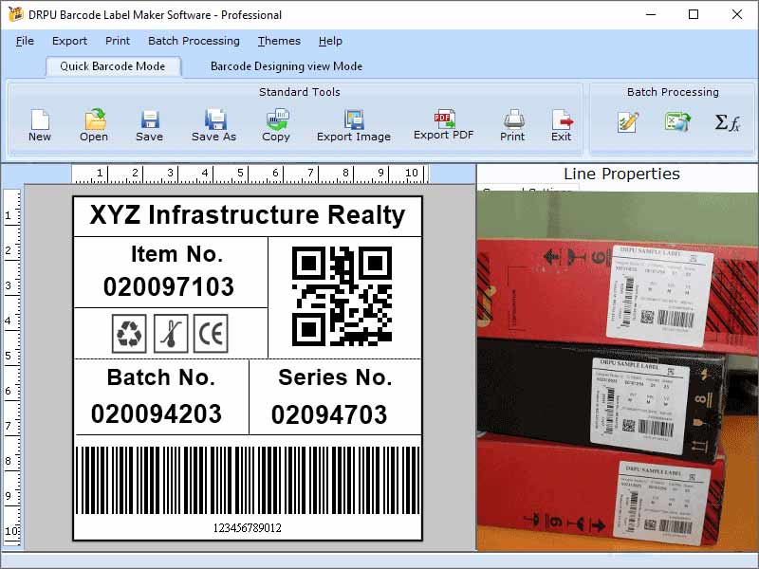
Task: Open the Help menu
Action: click(330, 41)
